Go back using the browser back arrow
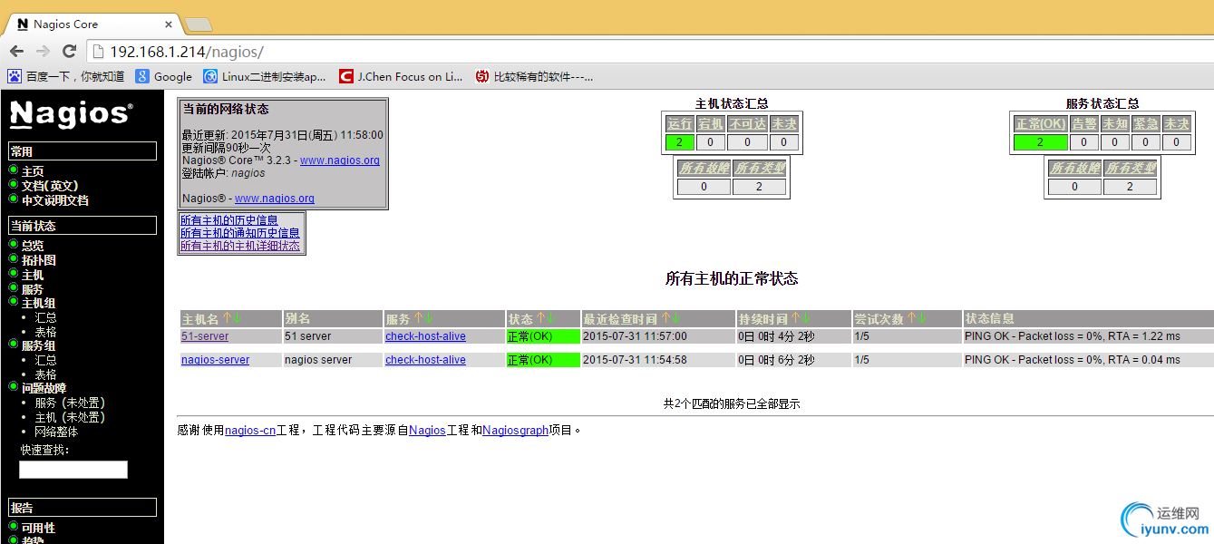Viewport: 1214px width, 544px height. point(16,52)
